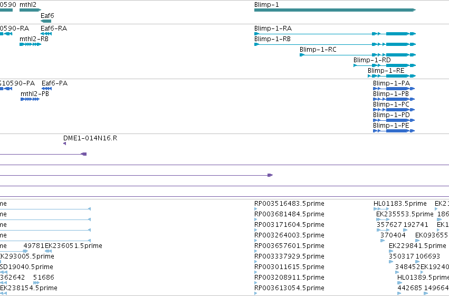Select the long Blimp-1 gene bar
The height and width of the screenshot is (296, 449).
coord(335,10)
